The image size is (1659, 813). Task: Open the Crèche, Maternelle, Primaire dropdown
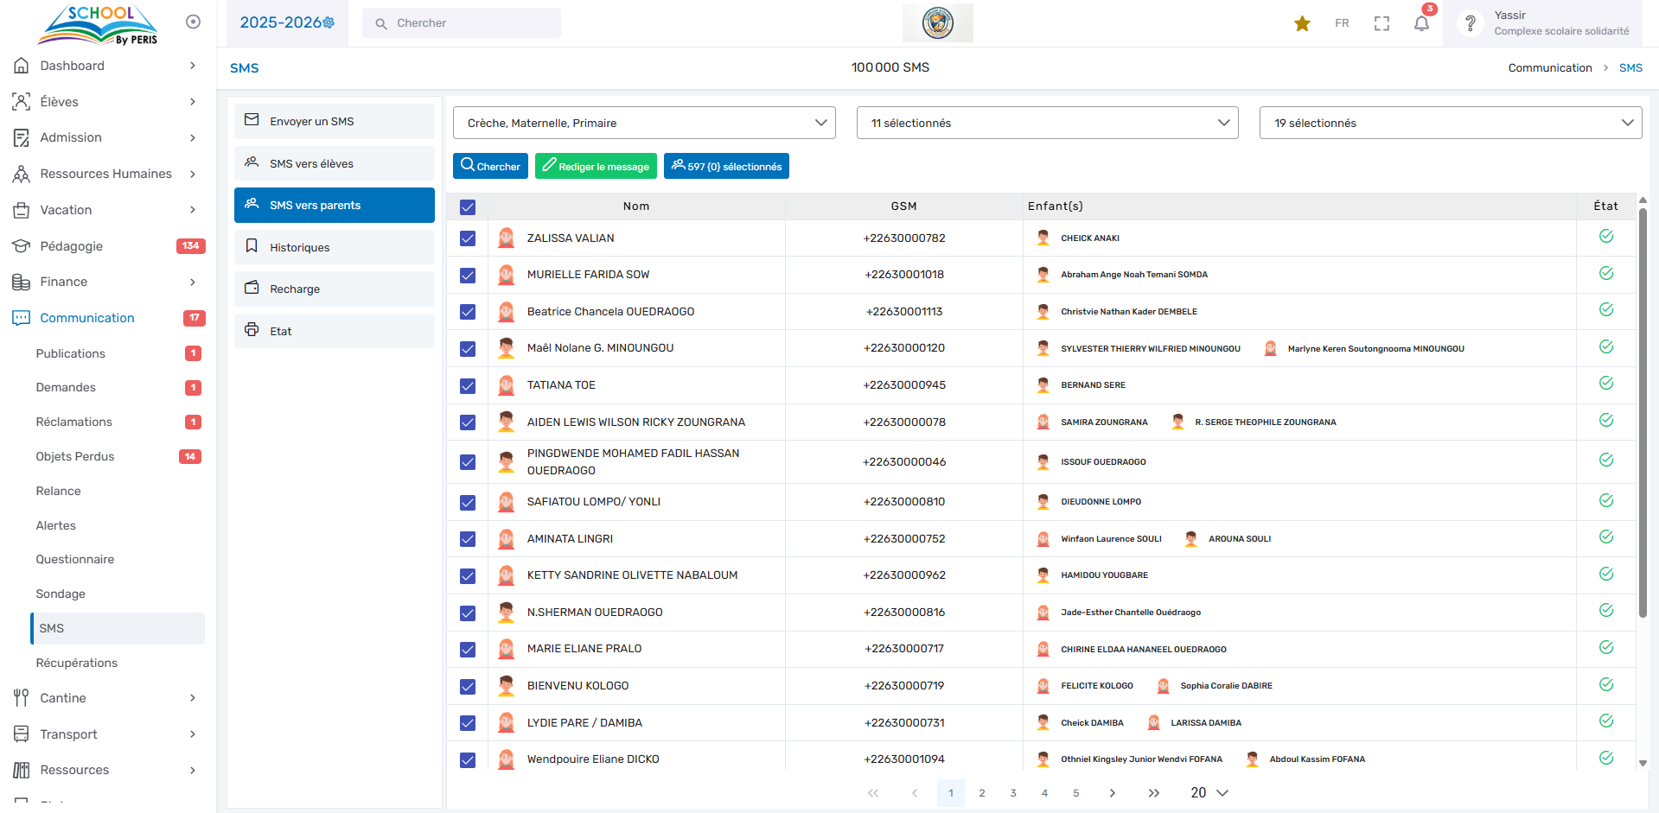point(644,123)
